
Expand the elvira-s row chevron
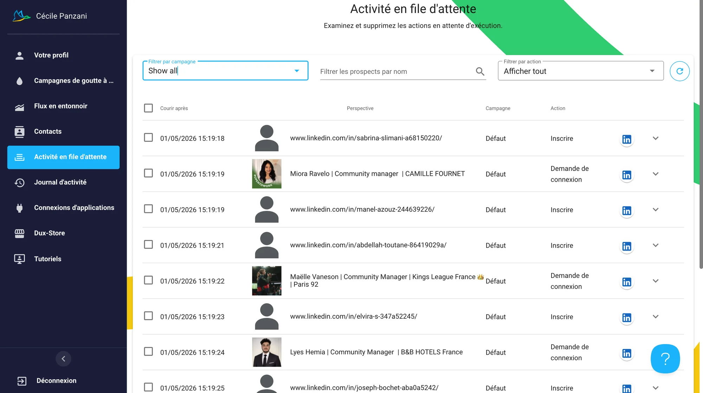point(656,317)
